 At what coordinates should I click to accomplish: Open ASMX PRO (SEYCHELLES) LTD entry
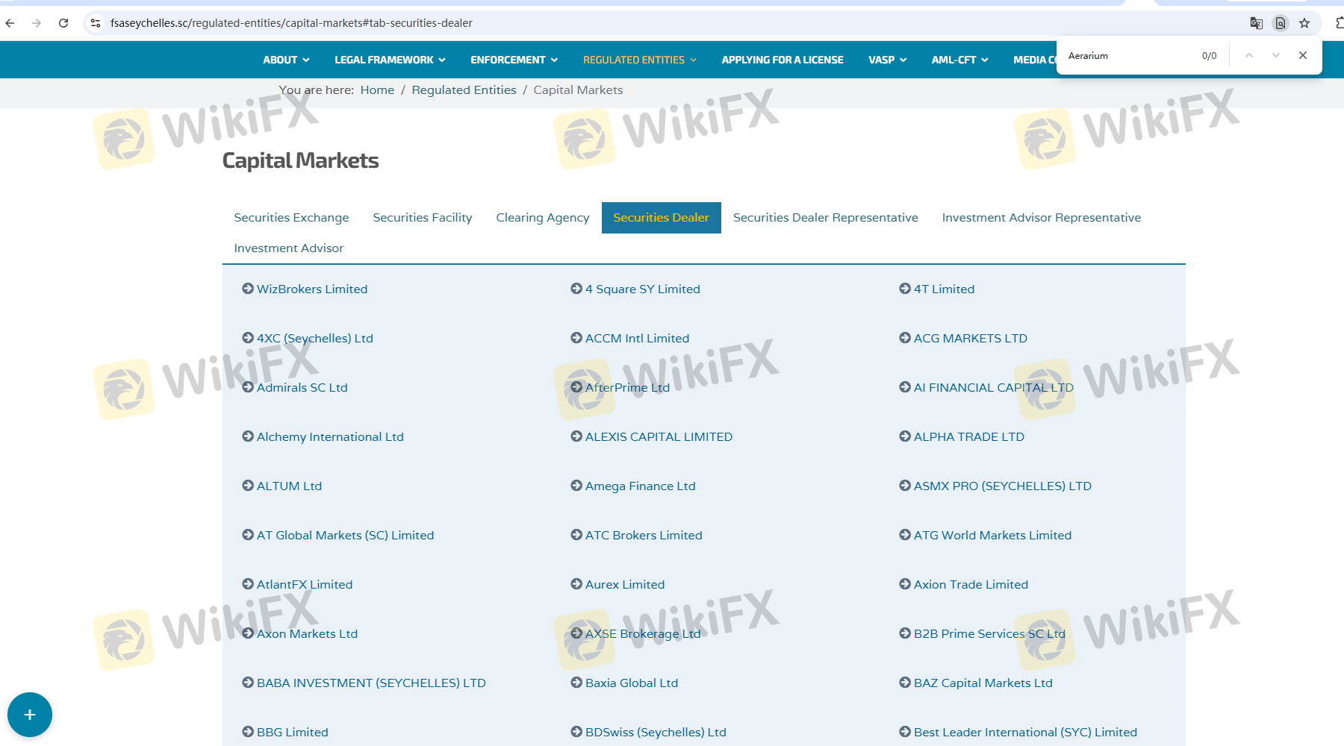pyautogui.click(x=1003, y=486)
